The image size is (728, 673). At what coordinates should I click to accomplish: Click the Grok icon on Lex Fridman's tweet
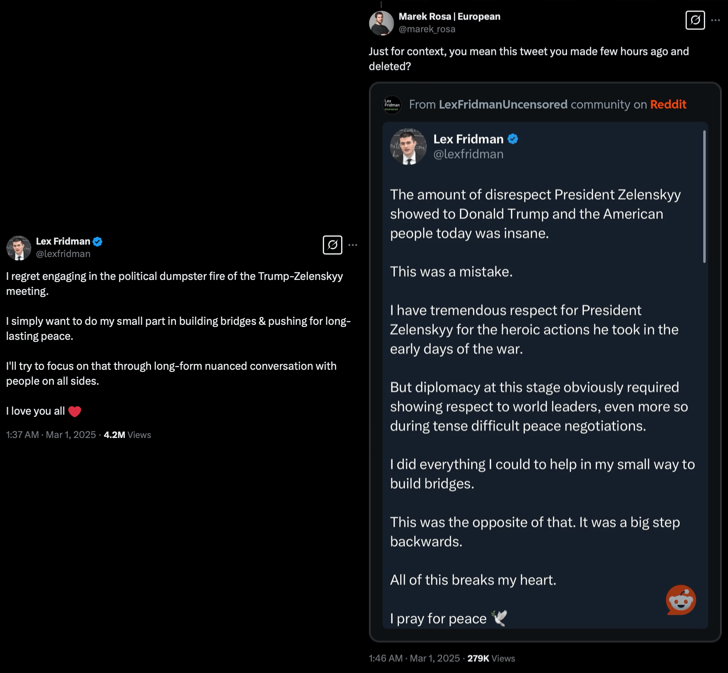(332, 245)
